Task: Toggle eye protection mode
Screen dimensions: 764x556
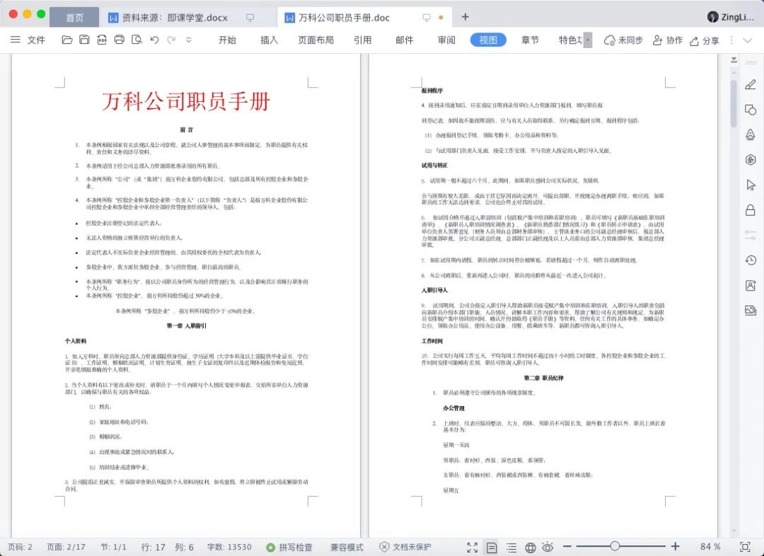Action: pyautogui.click(x=548, y=548)
